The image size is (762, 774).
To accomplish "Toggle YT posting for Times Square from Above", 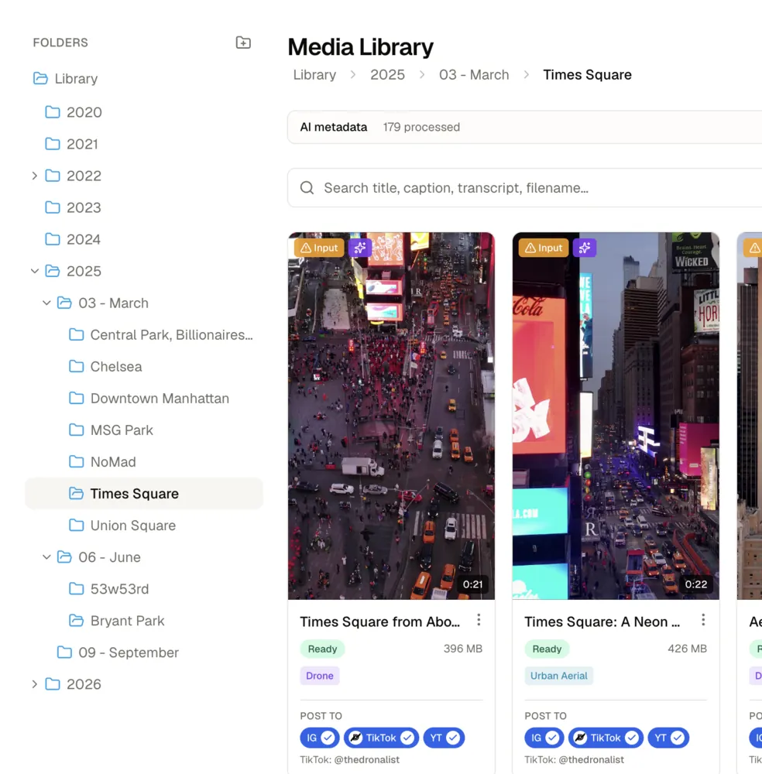I will (444, 738).
